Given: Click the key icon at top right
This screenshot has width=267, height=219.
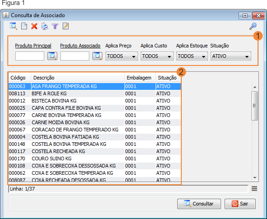Looking at the screenshot, I should [x=253, y=26].
